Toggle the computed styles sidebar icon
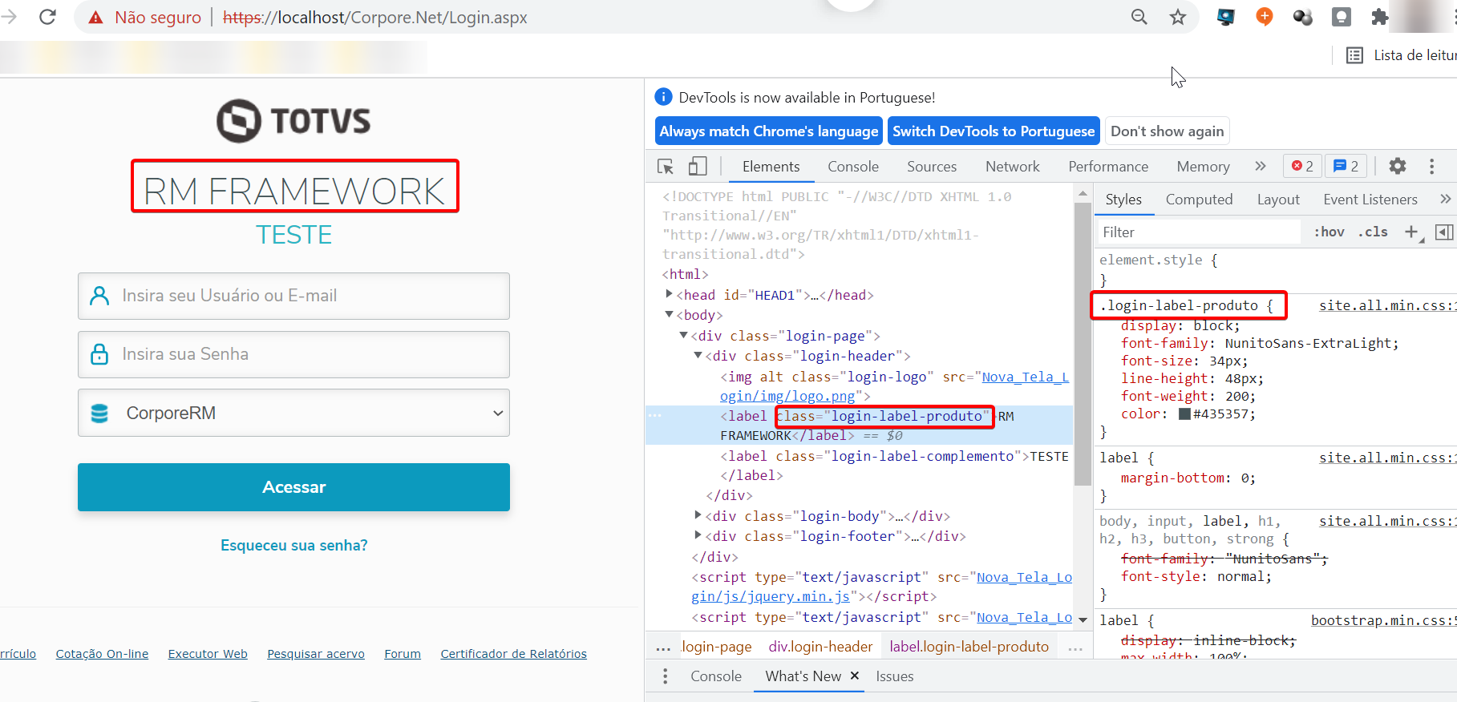Image resolution: width=1457 pixels, height=702 pixels. coord(1443,232)
